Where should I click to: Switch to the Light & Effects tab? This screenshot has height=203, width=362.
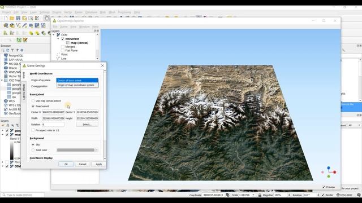click(x=24, y=92)
